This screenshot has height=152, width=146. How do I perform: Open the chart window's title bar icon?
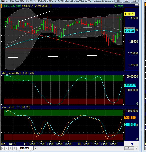(x=3, y=1)
